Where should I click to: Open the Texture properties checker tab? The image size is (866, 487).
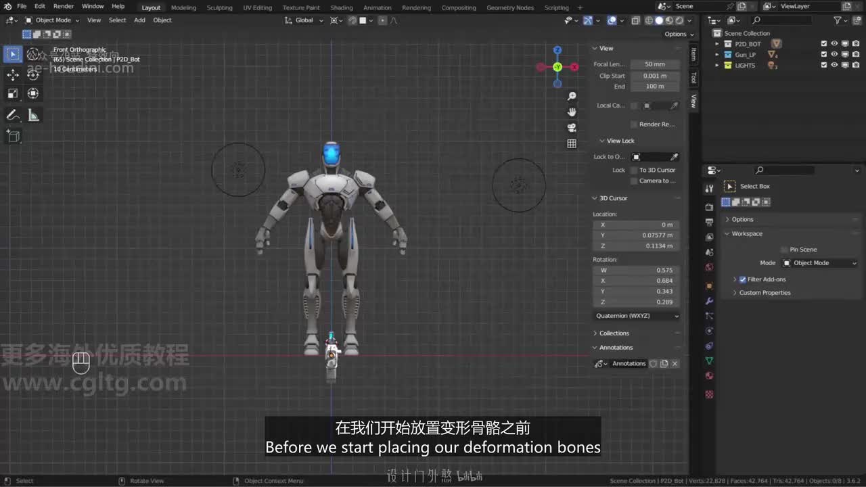tap(709, 394)
